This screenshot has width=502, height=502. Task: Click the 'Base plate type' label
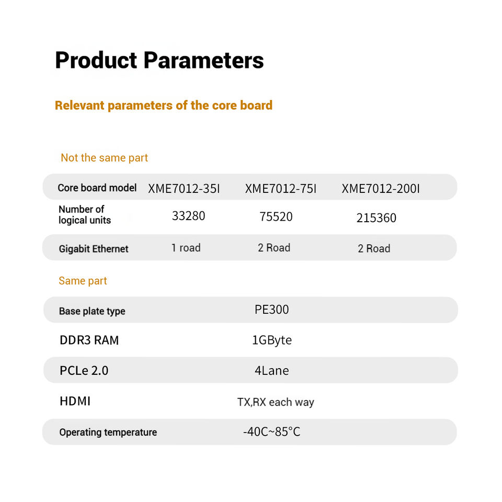[x=92, y=311]
